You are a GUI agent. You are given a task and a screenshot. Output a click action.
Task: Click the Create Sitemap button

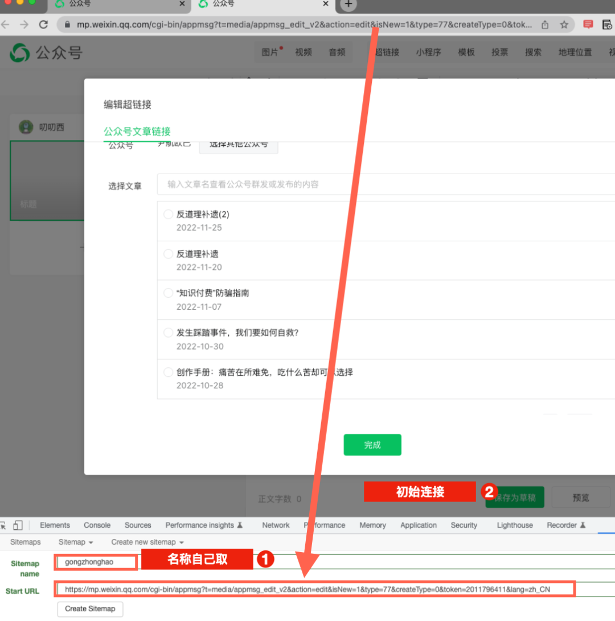[90, 609]
